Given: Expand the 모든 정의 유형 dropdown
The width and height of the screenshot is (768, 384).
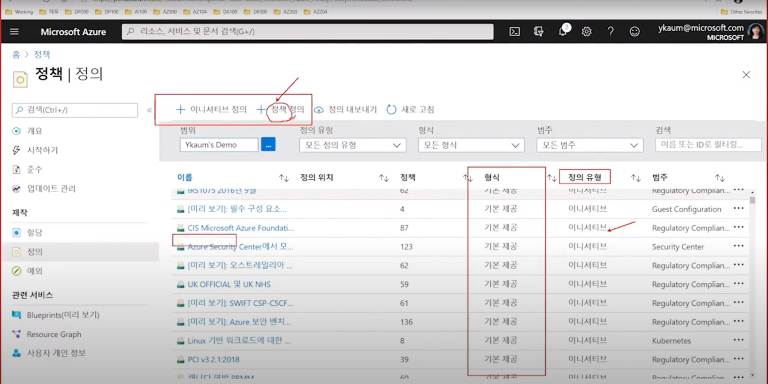Looking at the screenshot, I should pyautogui.click(x=352, y=145).
